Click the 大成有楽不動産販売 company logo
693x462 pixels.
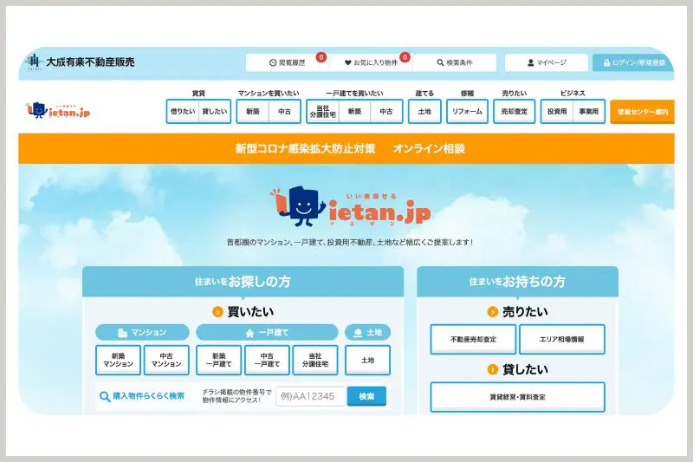[80, 62]
